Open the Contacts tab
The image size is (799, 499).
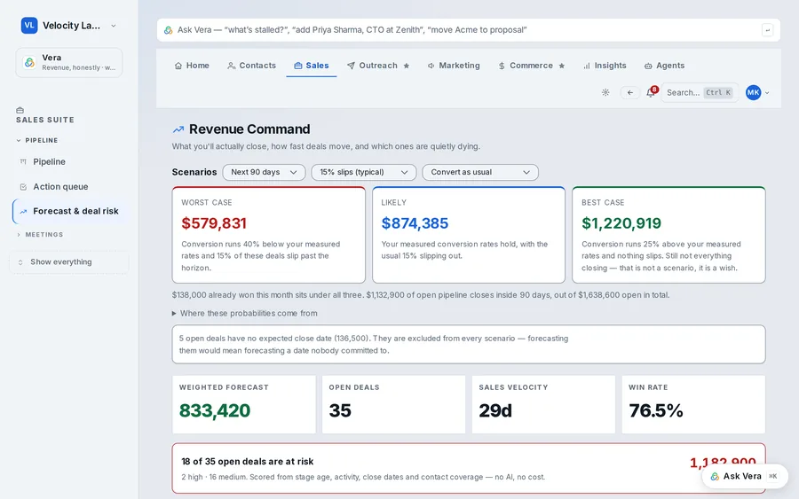[x=252, y=66]
